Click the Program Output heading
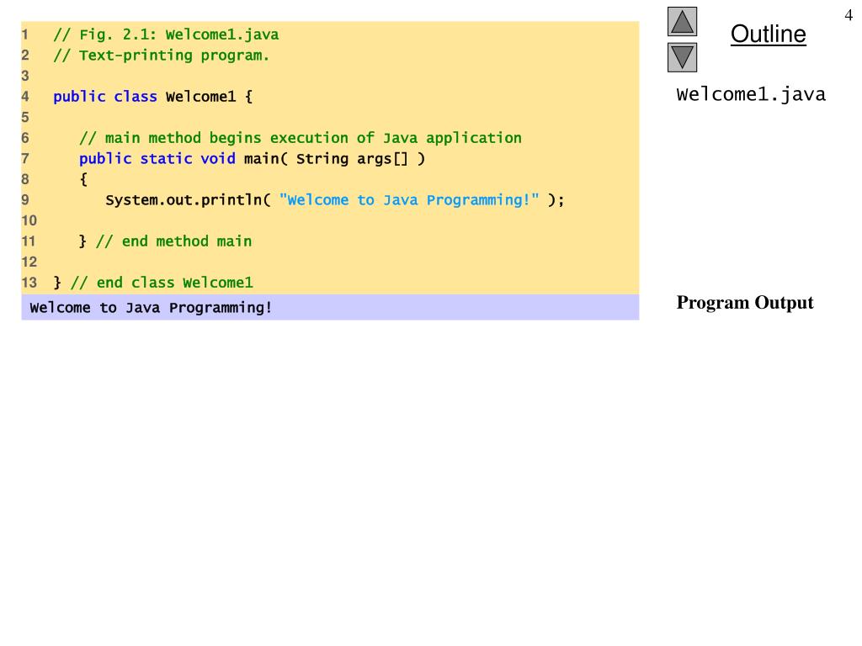Image resolution: width=862 pixels, height=646 pixels. tap(745, 303)
